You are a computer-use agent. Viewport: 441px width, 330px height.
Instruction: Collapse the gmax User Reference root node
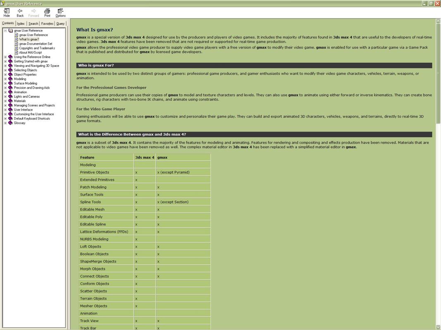tap(5, 31)
